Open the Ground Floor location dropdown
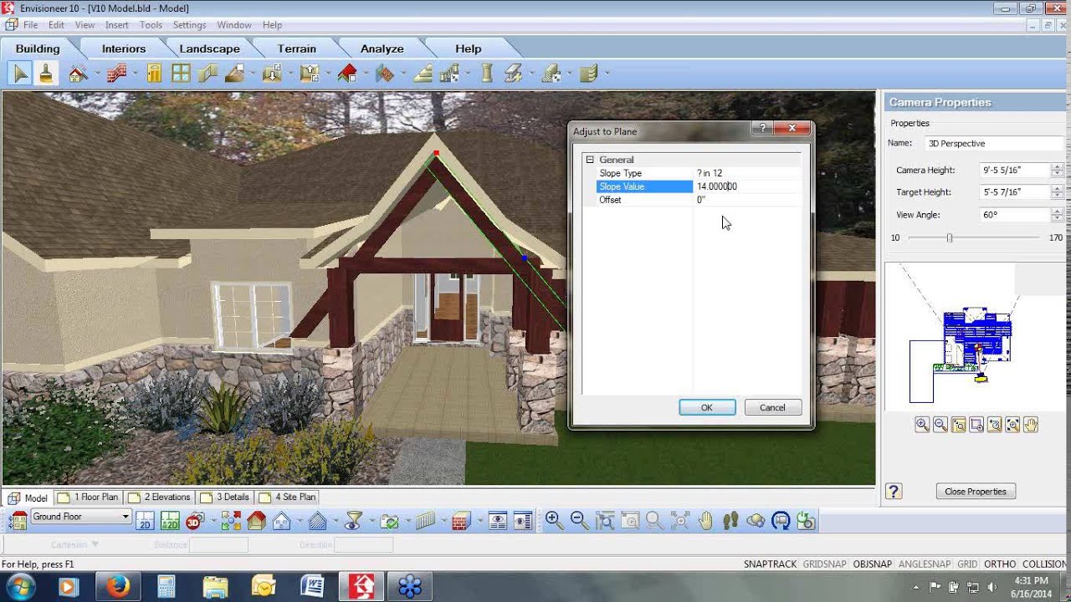 [80, 517]
